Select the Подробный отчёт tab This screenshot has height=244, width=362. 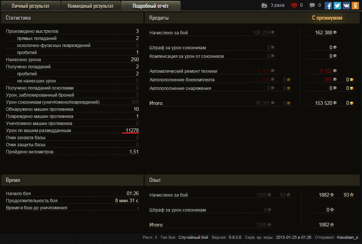point(151,6)
